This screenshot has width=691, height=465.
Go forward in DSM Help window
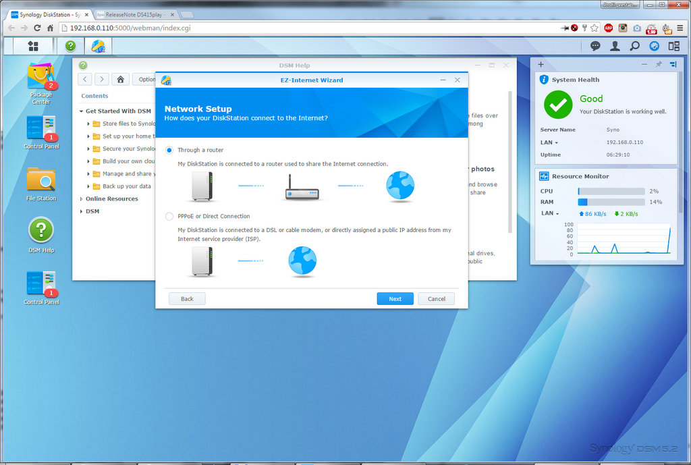coord(102,80)
